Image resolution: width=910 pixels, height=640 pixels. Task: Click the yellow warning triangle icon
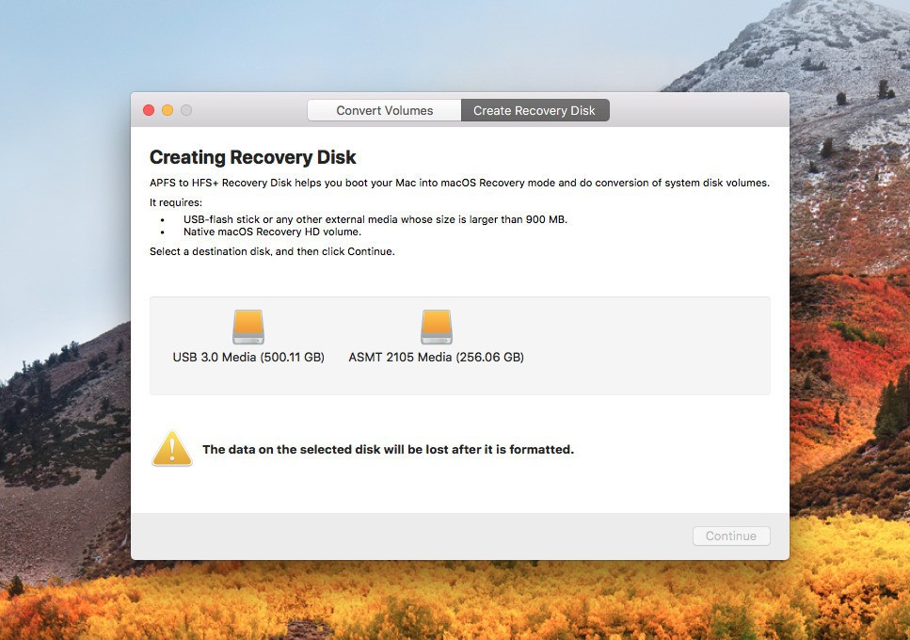[171, 449]
